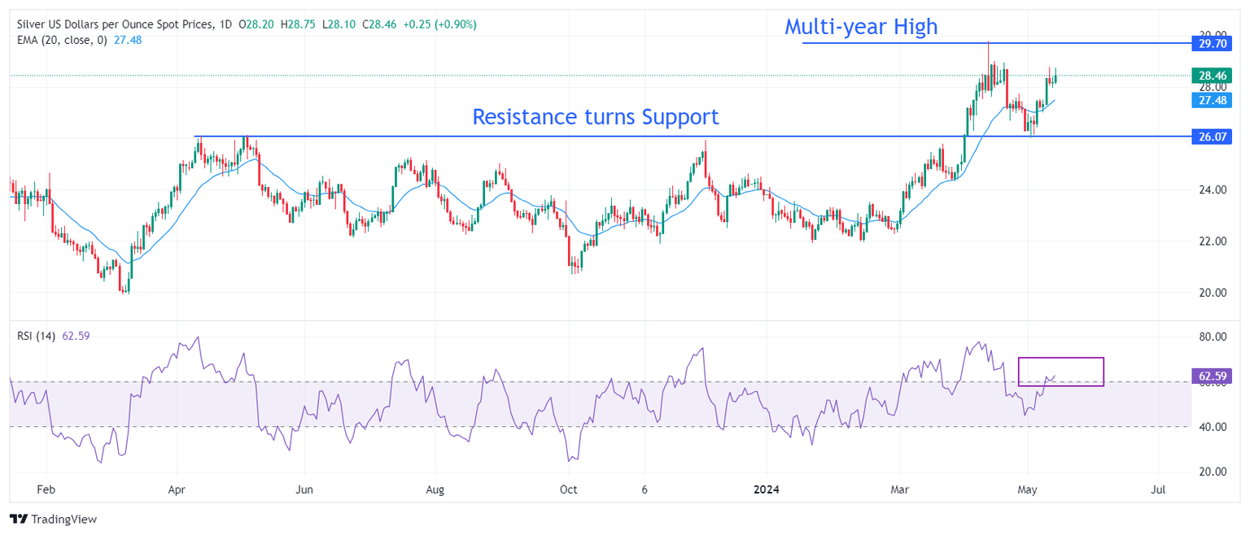Screen dimensions: 1250x535
Task: Click the RSI (14) indicator legend
Action: [x=36, y=336]
